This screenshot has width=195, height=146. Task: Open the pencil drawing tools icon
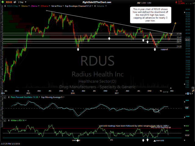pos(193,91)
